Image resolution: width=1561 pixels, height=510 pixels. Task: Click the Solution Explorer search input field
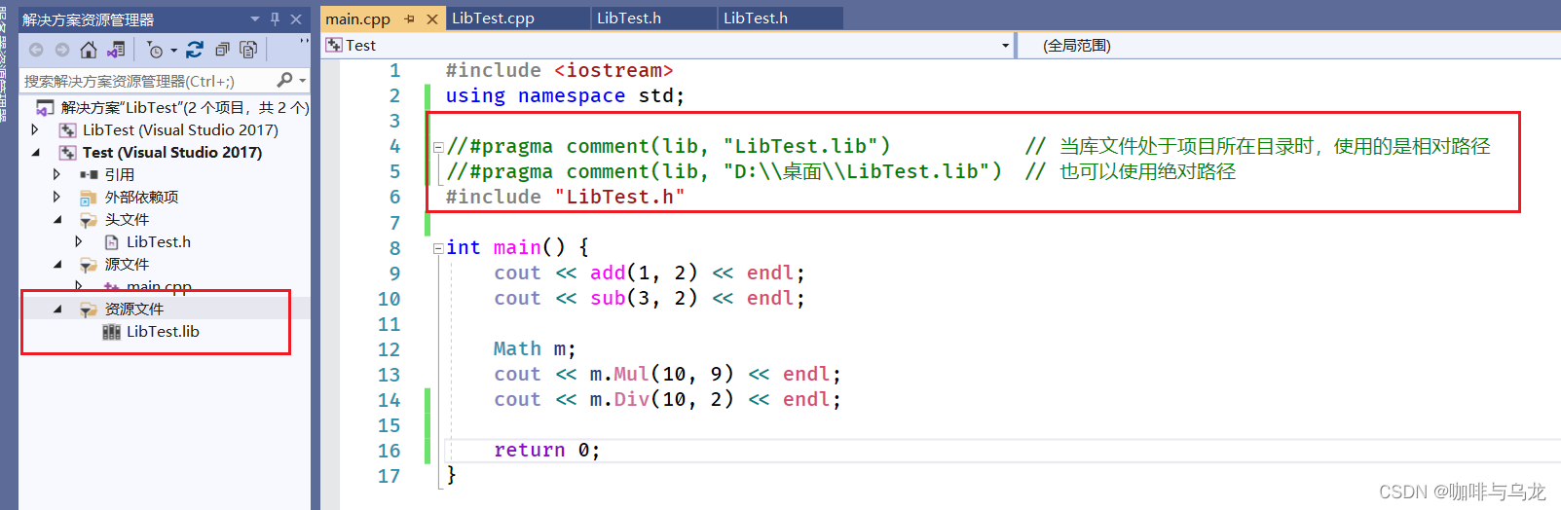coord(147,81)
